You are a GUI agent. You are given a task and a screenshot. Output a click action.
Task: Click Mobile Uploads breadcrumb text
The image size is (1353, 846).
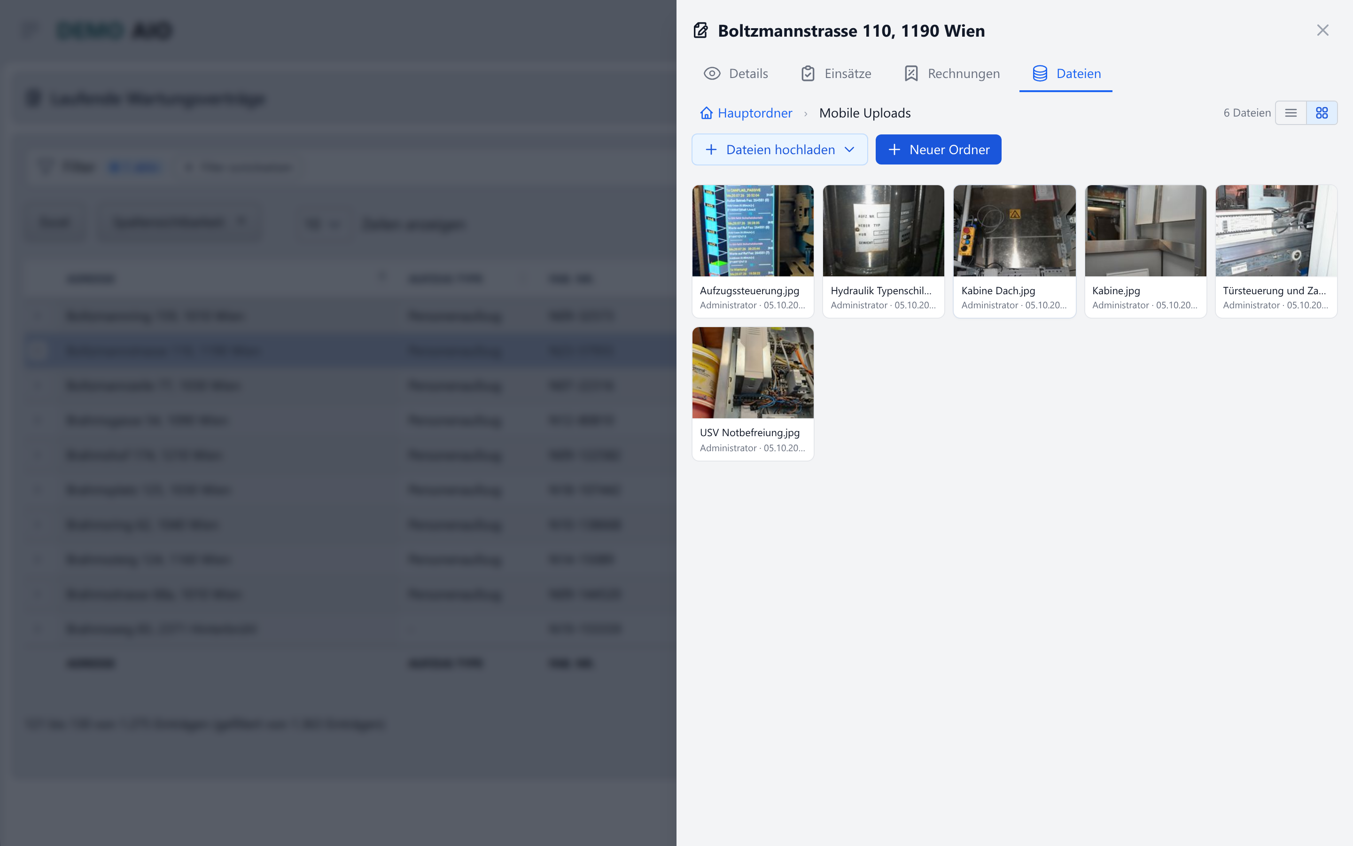click(x=865, y=113)
